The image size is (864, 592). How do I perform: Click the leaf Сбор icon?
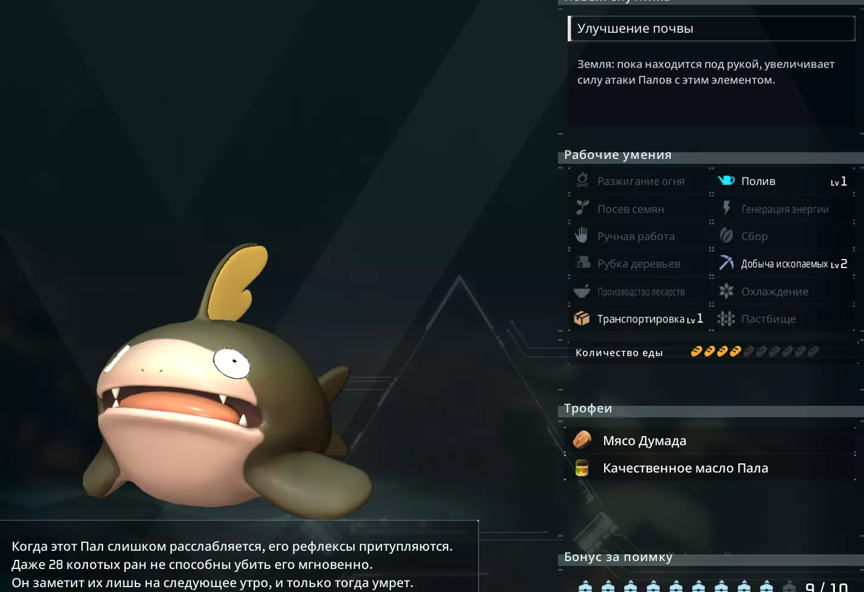click(x=726, y=235)
